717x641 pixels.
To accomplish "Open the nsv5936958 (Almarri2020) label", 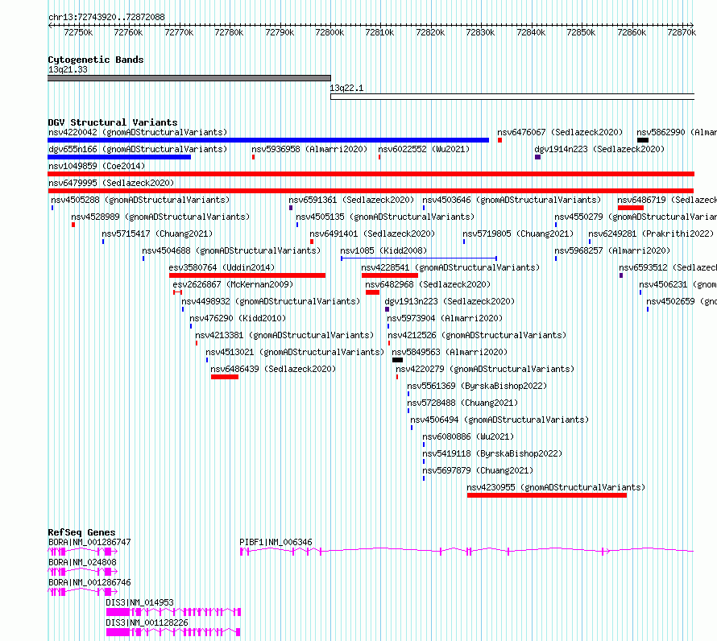I will coord(309,149).
